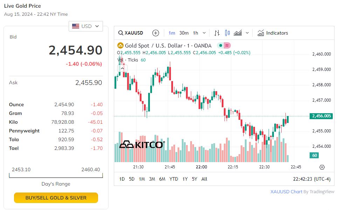Open chart settings hexagon icon
Image resolution: width=338 pixels, height=210 pixels.
coord(322,167)
